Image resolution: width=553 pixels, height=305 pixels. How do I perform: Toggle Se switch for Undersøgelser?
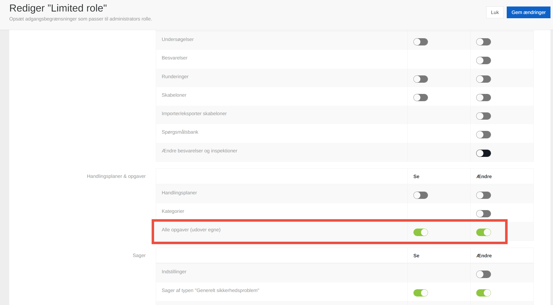tap(420, 42)
